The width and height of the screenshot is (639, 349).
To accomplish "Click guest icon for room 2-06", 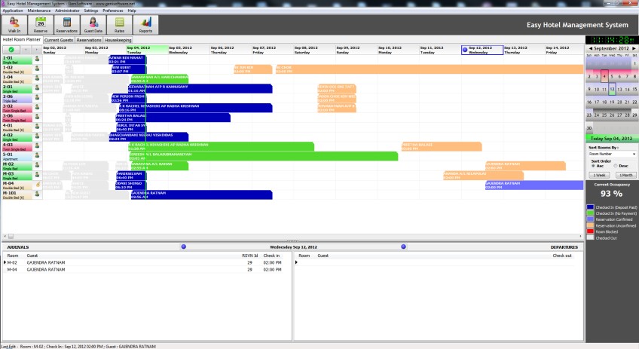I will [37, 97].
